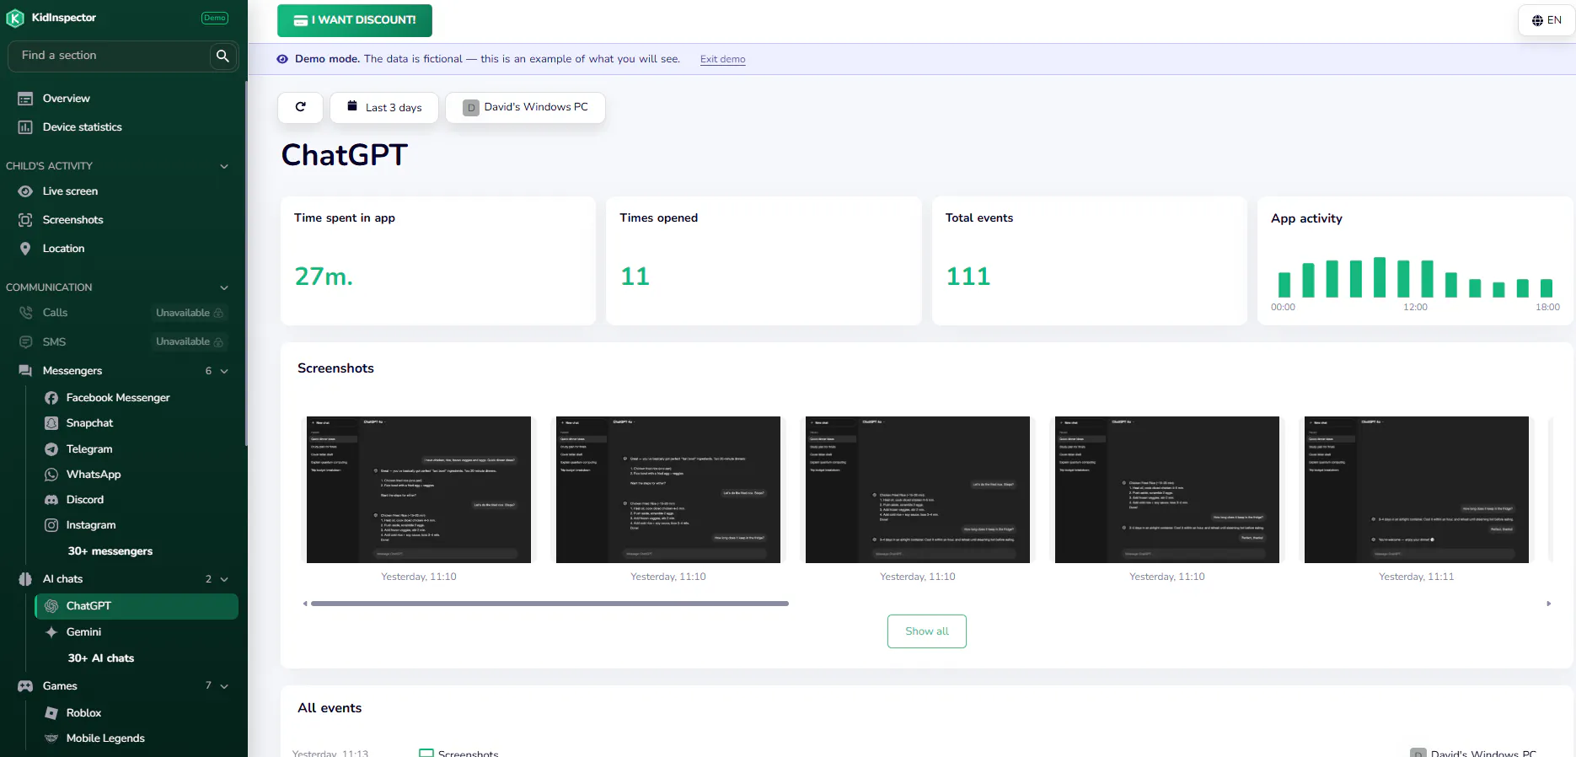Image resolution: width=1576 pixels, height=757 pixels.
Task: Collapse the AI chats group chevron
Action: point(224,579)
